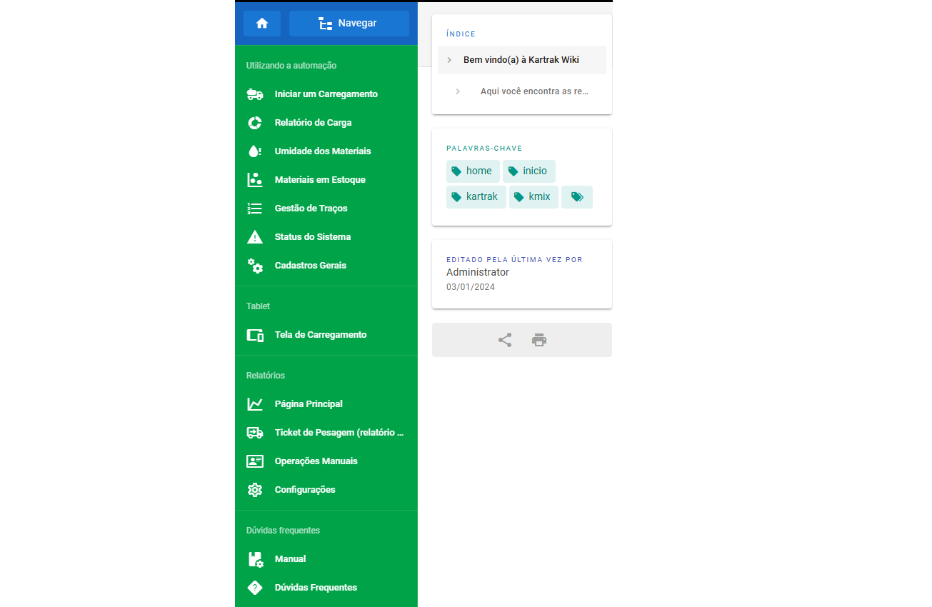This screenshot has width=932, height=607.
Task: Print the page using printer icon
Action: 539,340
